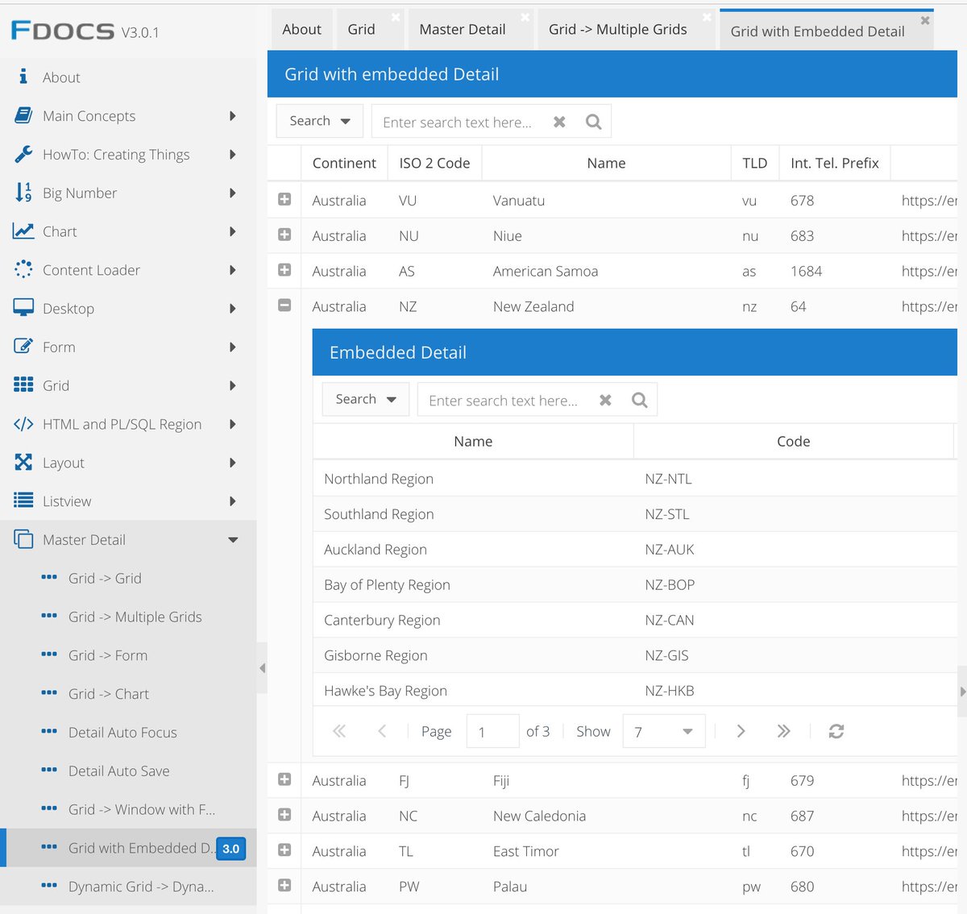
Task: Open Grid -> Chart menu item
Action: click(x=109, y=694)
